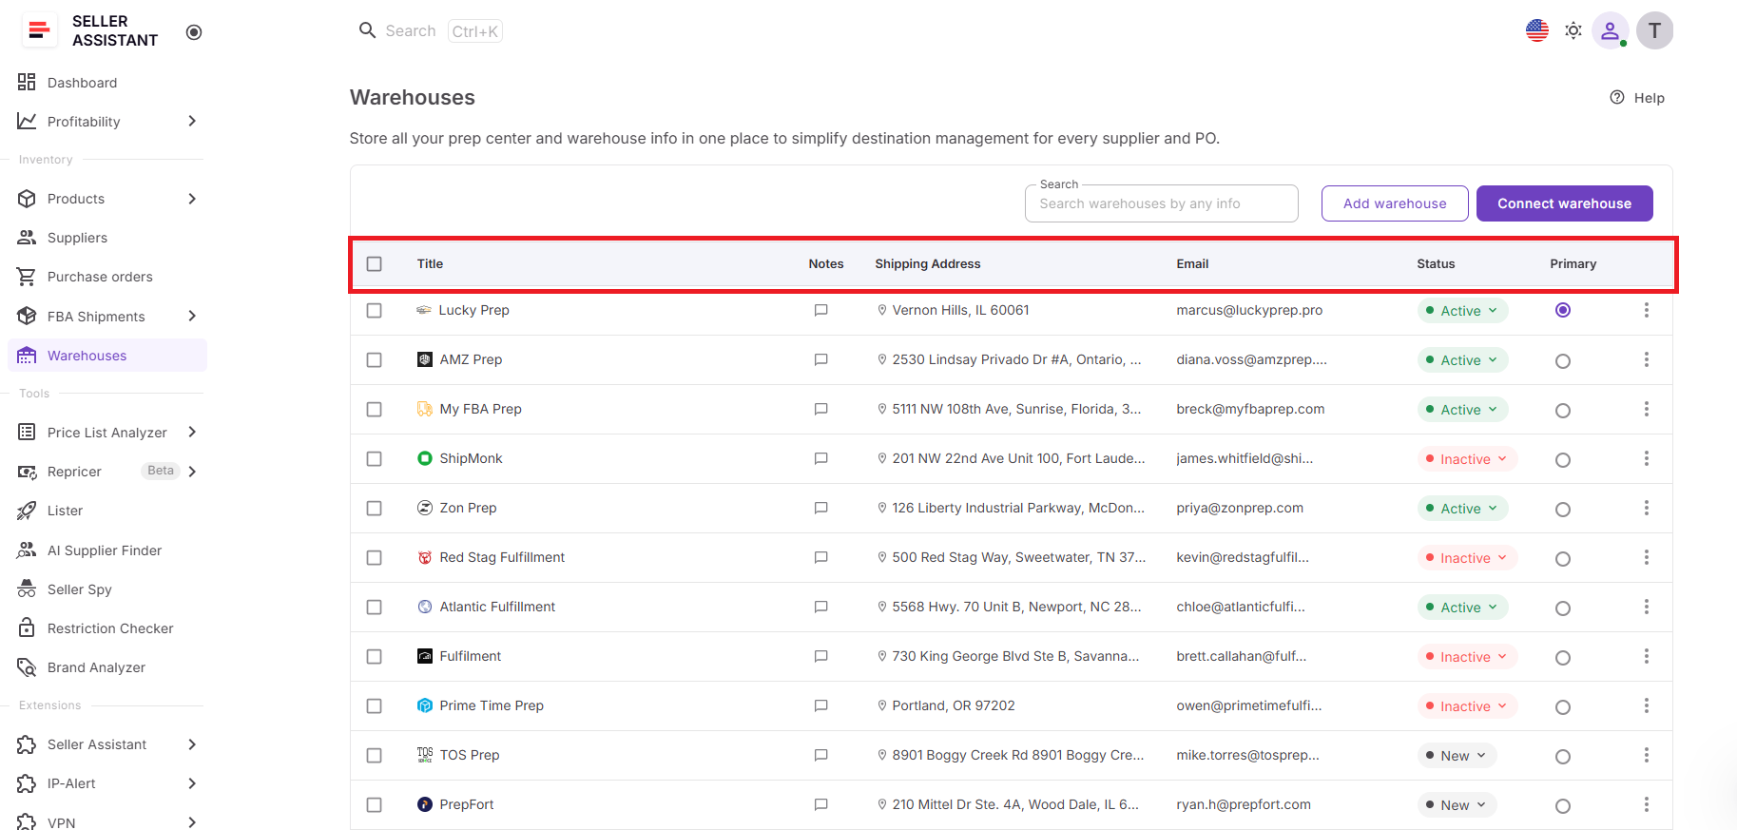Screen dimensions: 1737x830
Task: Open the purple user account icon
Action: (x=1610, y=30)
